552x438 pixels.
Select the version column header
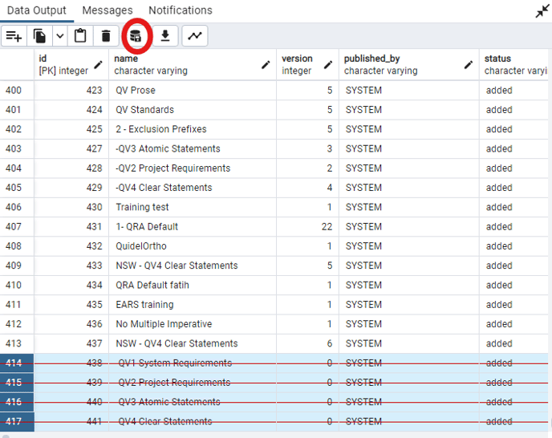(x=307, y=65)
